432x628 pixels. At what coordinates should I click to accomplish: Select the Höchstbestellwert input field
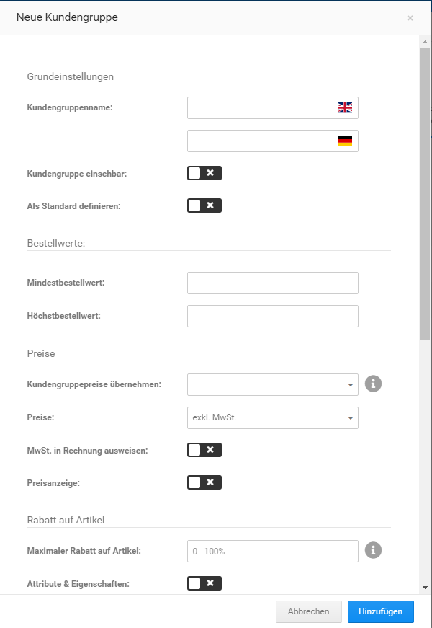pyautogui.click(x=272, y=316)
